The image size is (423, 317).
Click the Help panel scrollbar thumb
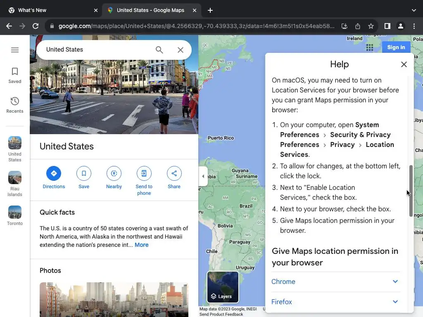411,191
